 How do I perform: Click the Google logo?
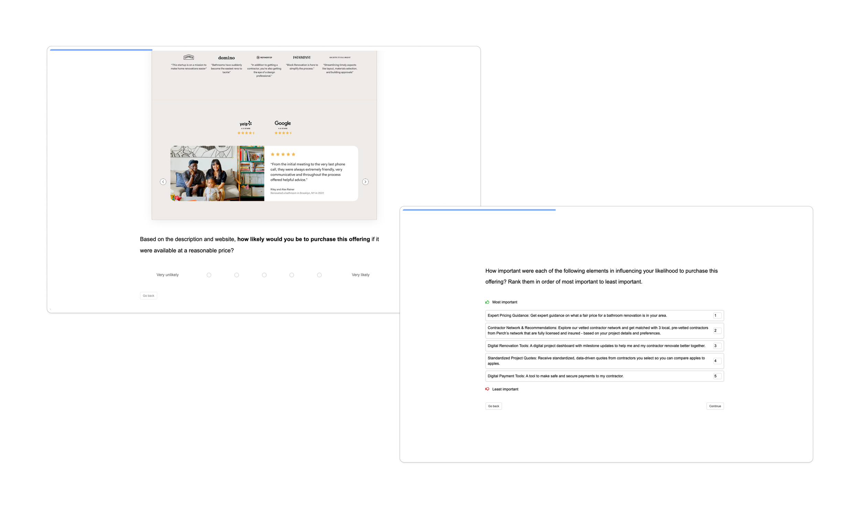click(x=283, y=123)
